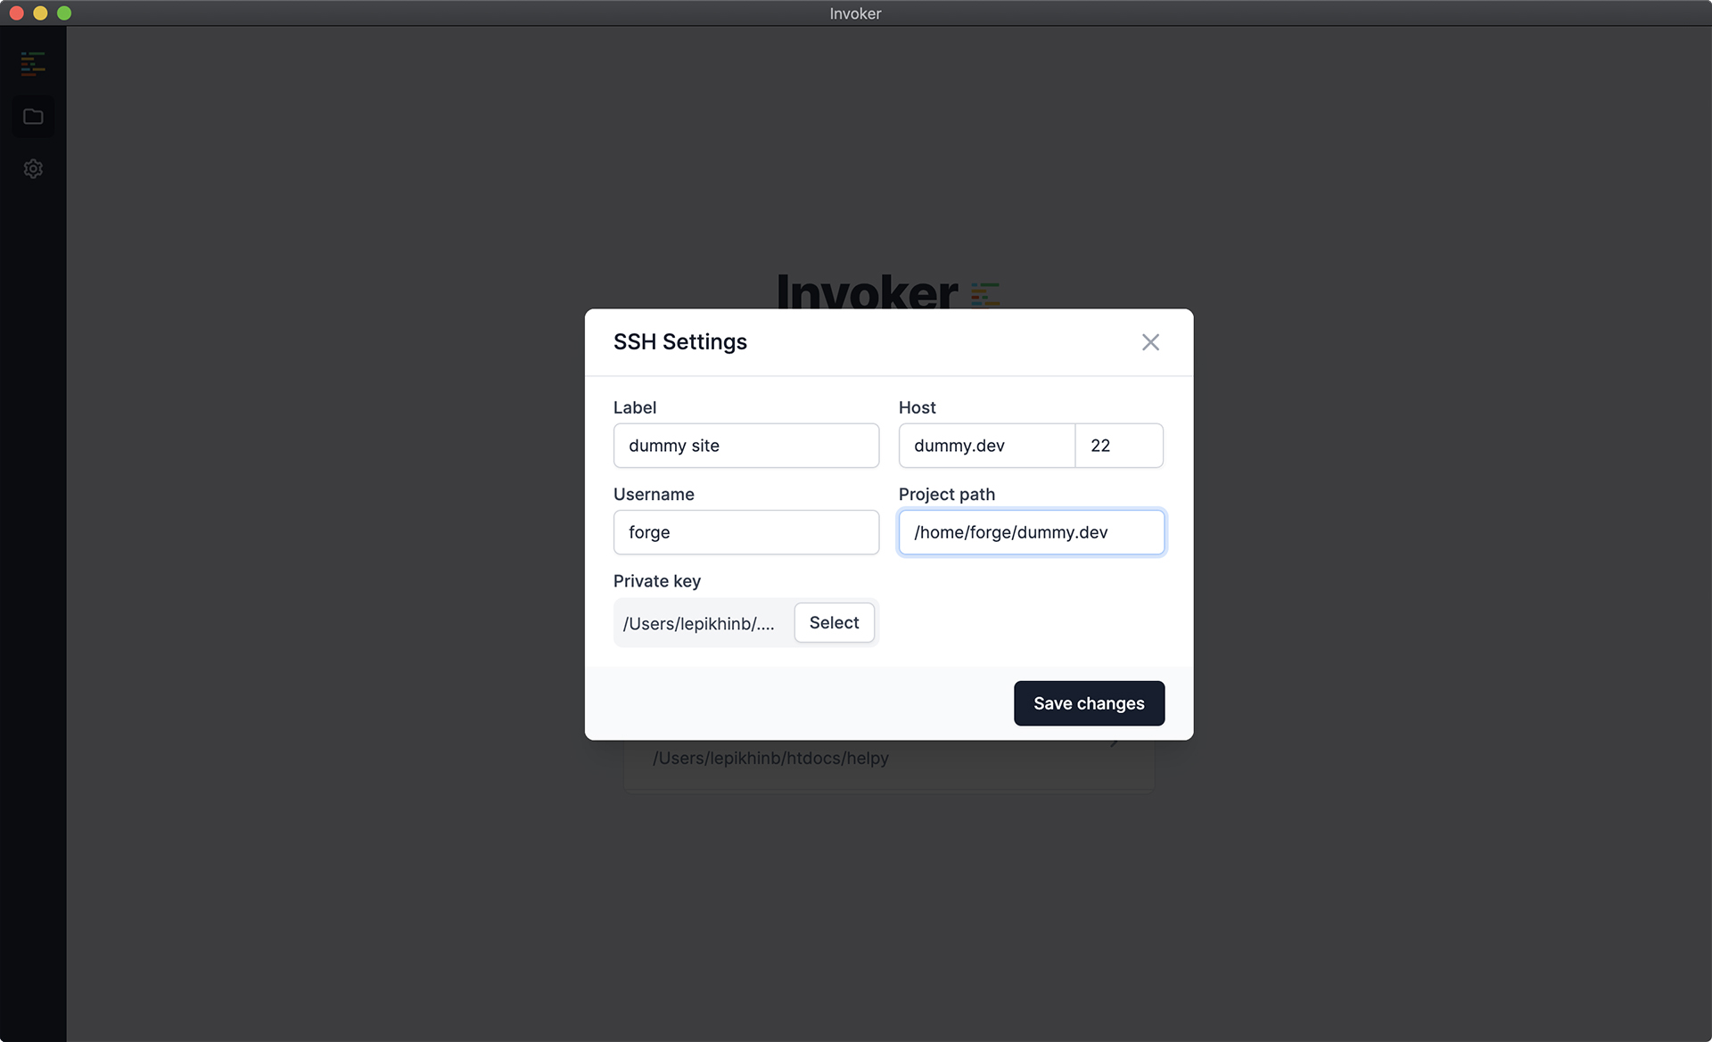Edit the Host field showing dummy.dev
The width and height of the screenshot is (1712, 1042).
tap(985, 446)
